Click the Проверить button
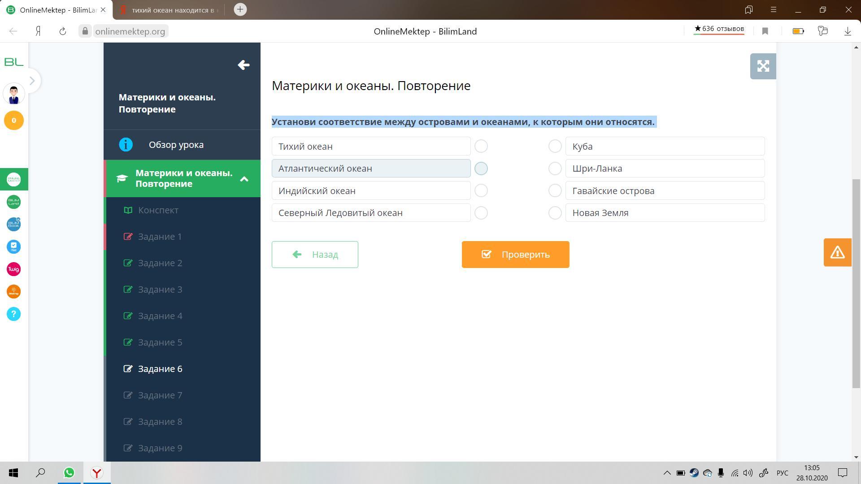This screenshot has height=484, width=861. [x=515, y=255]
